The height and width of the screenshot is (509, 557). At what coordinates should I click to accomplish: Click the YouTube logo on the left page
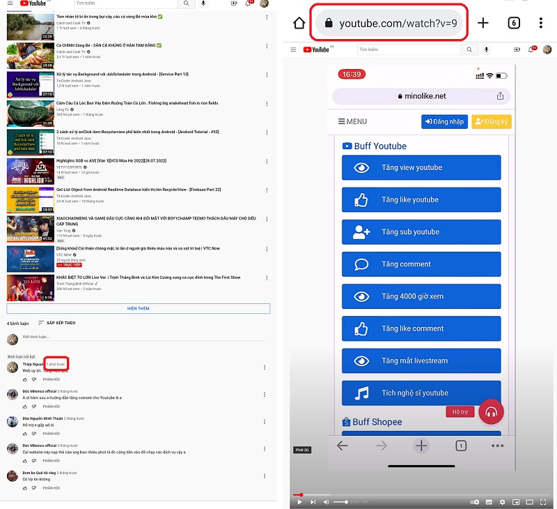coord(33,3)
